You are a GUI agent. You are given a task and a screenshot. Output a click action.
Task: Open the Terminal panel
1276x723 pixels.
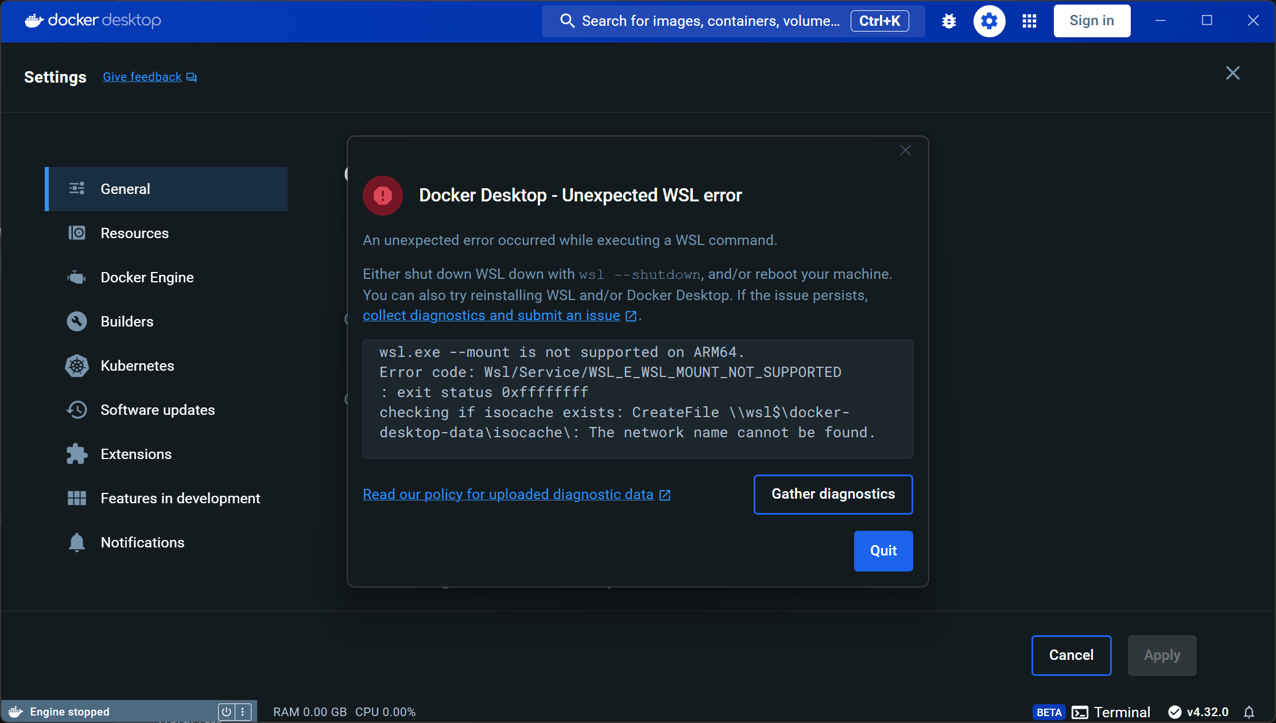1111,712
